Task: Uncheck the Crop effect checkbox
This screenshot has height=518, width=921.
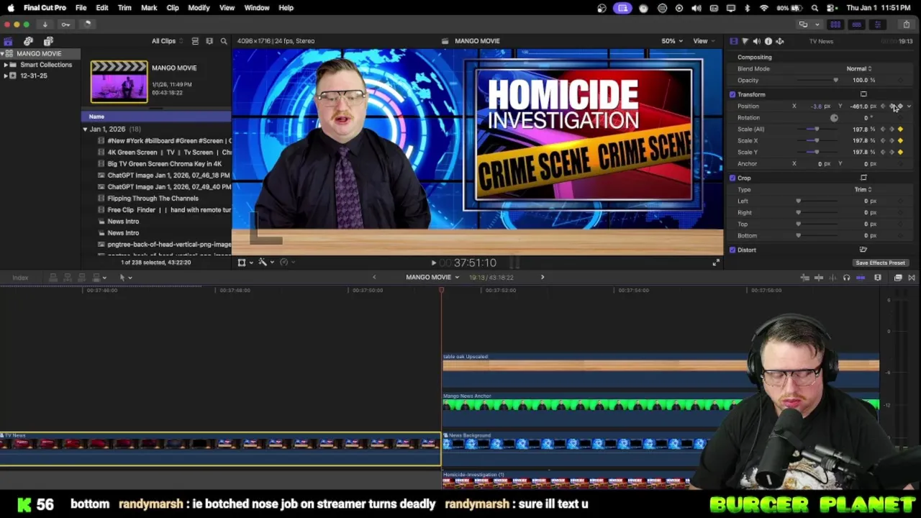Action: 732,178
